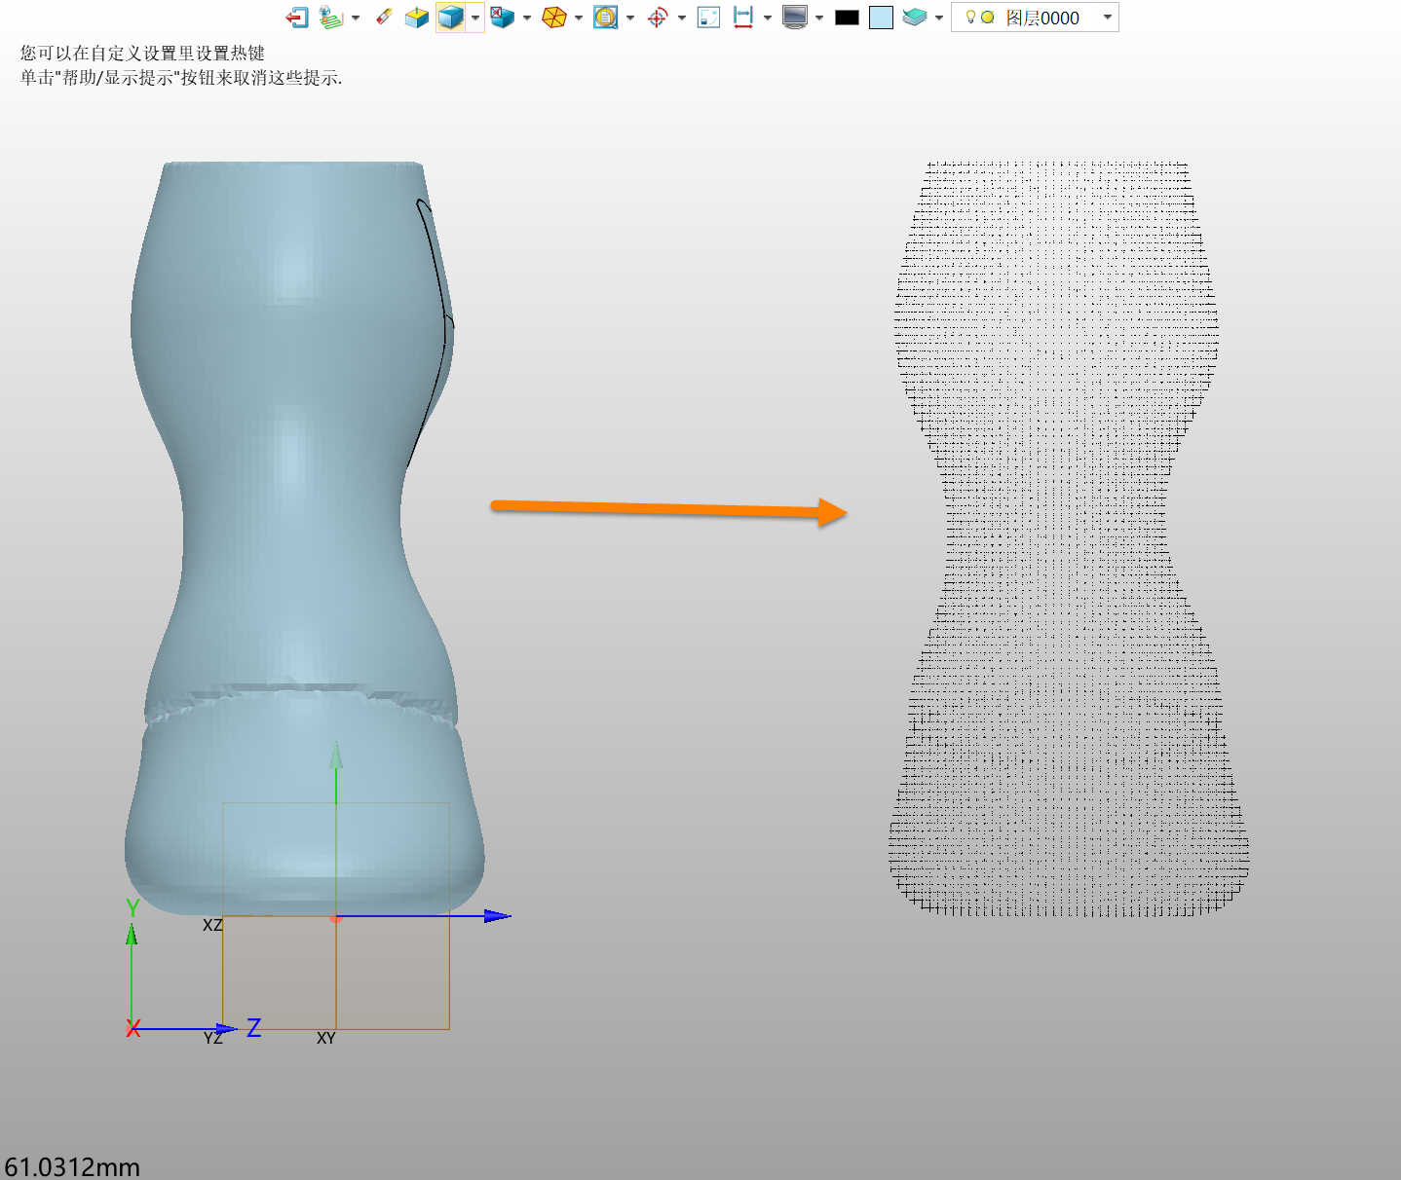This screenshot has width=1401, height=1180.
Task: Click the blue Z axis label
Action: (x=254, y=1028)
